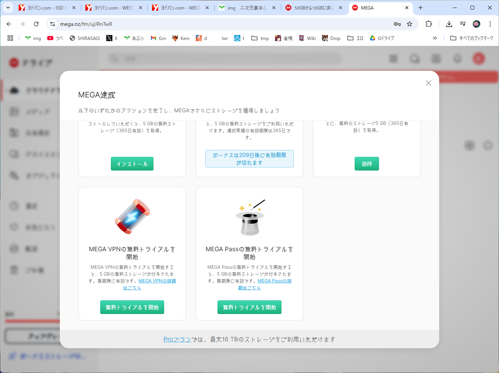The image size is (499, 373).
Task: Open the Kem bookmark
Action: (181, 38)
